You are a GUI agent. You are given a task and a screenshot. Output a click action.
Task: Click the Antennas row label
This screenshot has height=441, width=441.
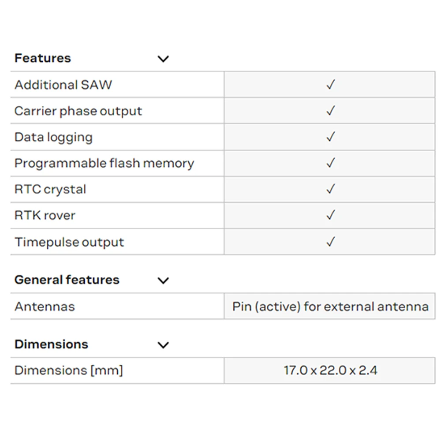(x=45, y=306)
